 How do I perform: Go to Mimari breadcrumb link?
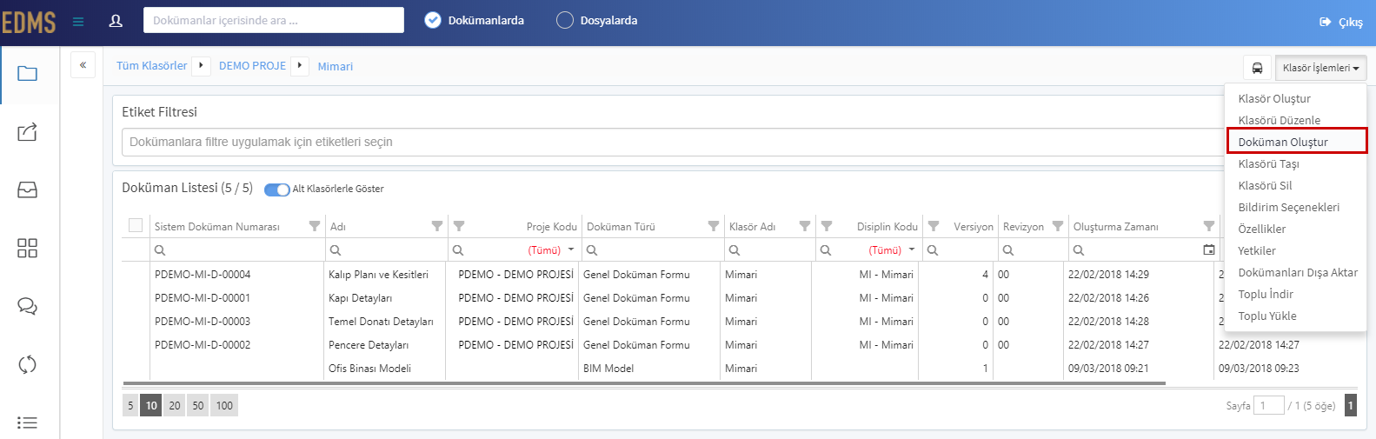point(336,66)
